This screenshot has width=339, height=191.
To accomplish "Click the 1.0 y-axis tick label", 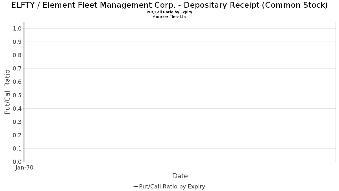I will (17, 29).
